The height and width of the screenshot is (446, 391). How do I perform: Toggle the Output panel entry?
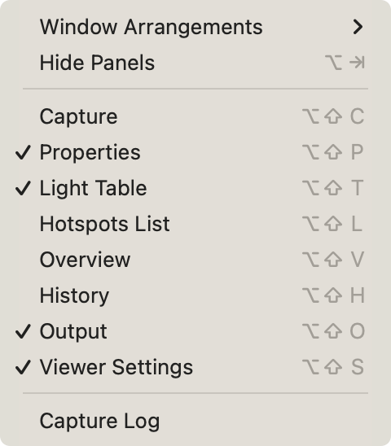click(195, 331)
